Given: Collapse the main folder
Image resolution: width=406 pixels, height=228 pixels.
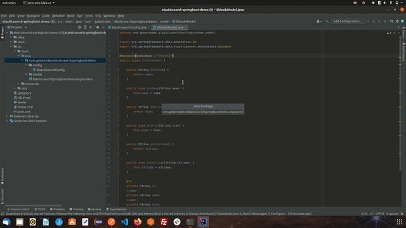Looking at the screenshot, I should click(x=15, y=51).
